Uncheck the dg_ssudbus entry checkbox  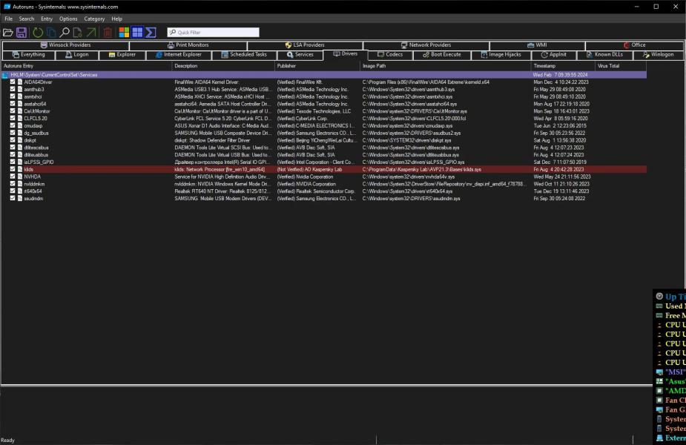[13, 133]
